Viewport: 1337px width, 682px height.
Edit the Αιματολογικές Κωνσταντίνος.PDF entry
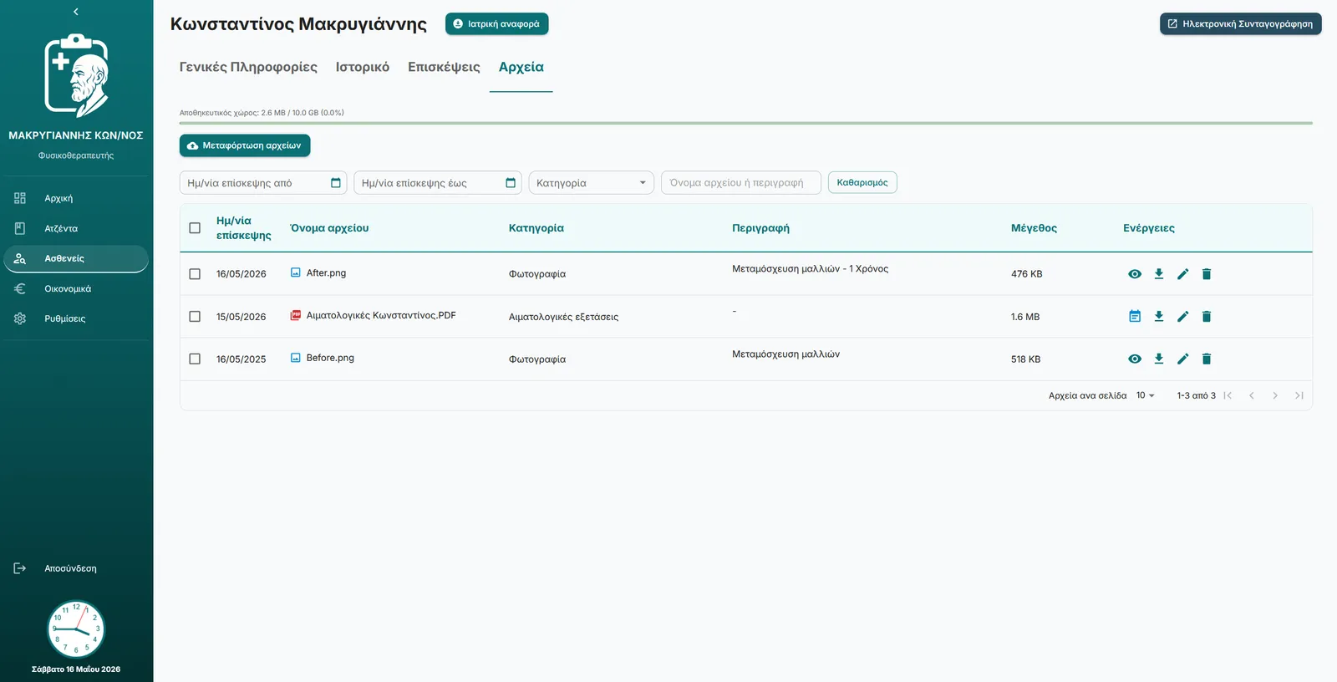(1182, 317)
